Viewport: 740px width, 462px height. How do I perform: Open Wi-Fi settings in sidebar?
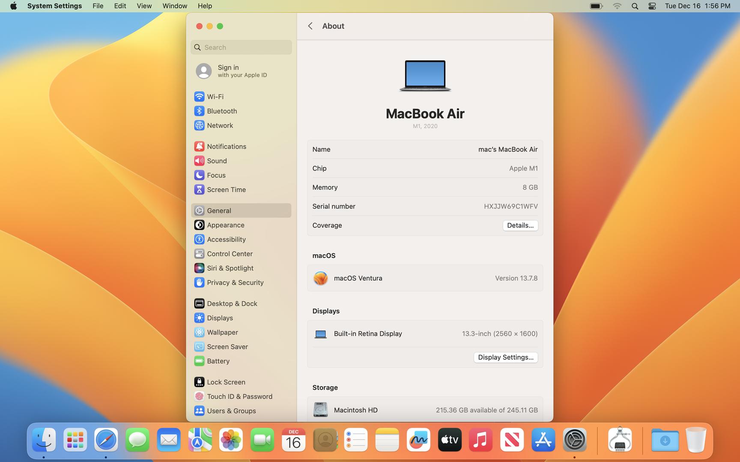[x=215, y=97]
